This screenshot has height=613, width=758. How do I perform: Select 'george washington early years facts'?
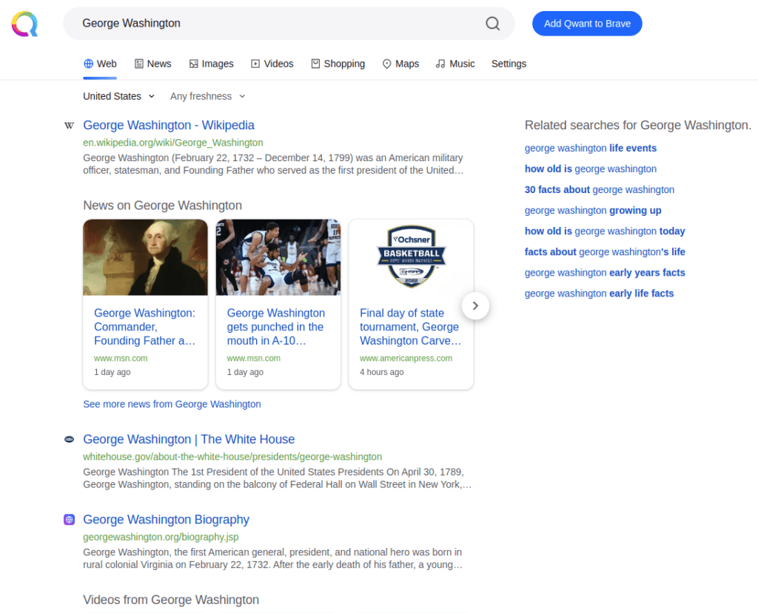point(606,273)
